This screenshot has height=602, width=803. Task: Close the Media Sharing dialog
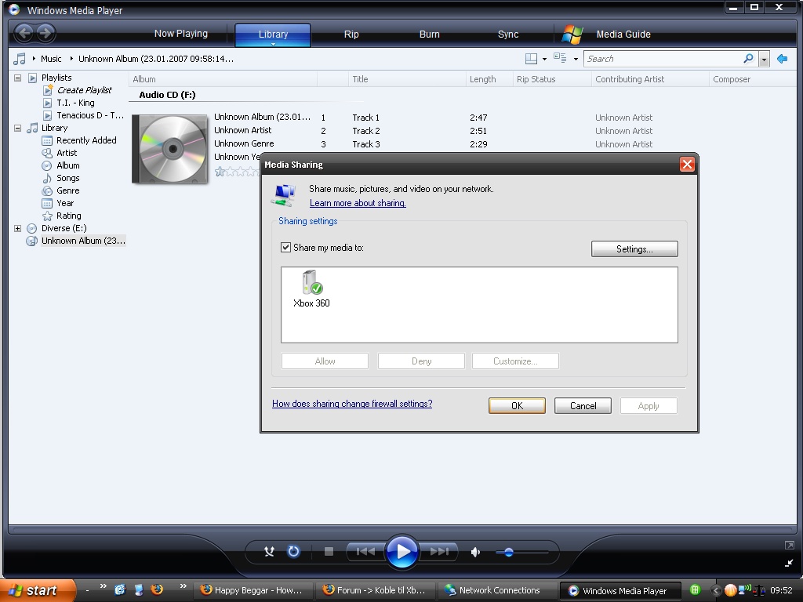[x=687, y=165]
